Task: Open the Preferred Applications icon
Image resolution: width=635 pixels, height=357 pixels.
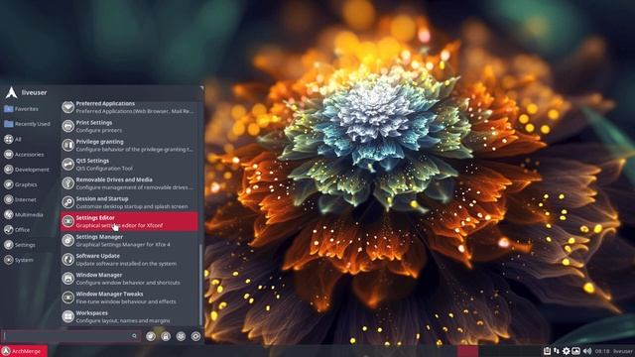Action: [x=68, y=107]
